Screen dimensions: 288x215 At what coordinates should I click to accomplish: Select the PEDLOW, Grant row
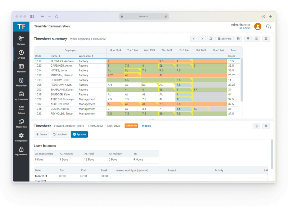click(x=137, y=80)
